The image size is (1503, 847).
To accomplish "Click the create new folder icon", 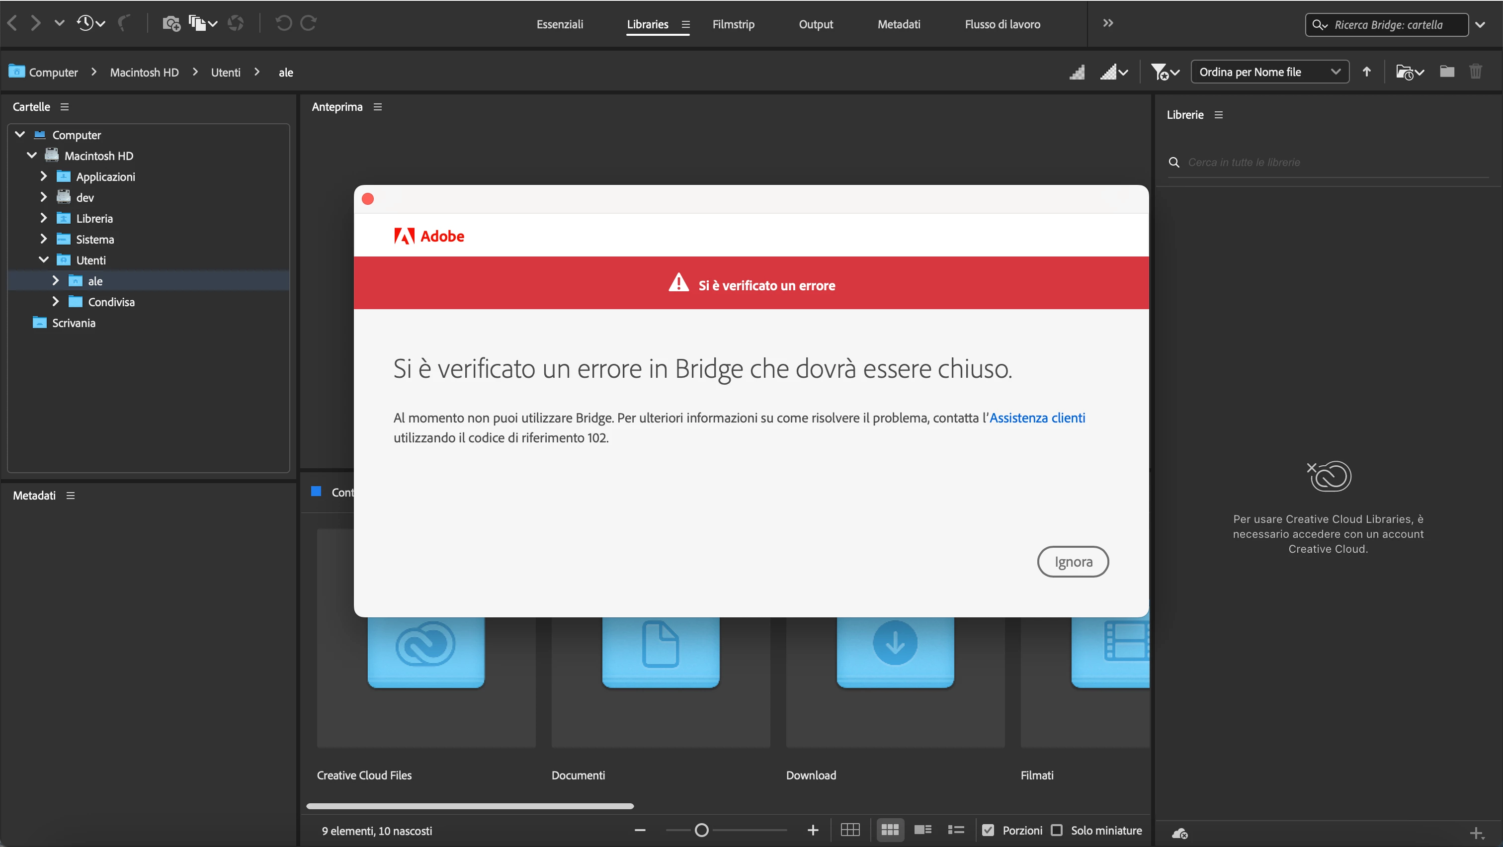I will [x=1446, y=72].
